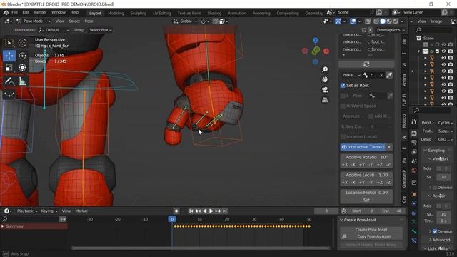Select the Cursor tool in toolbar
Viewport: 457px width, 257px height.
click(22, 43)
